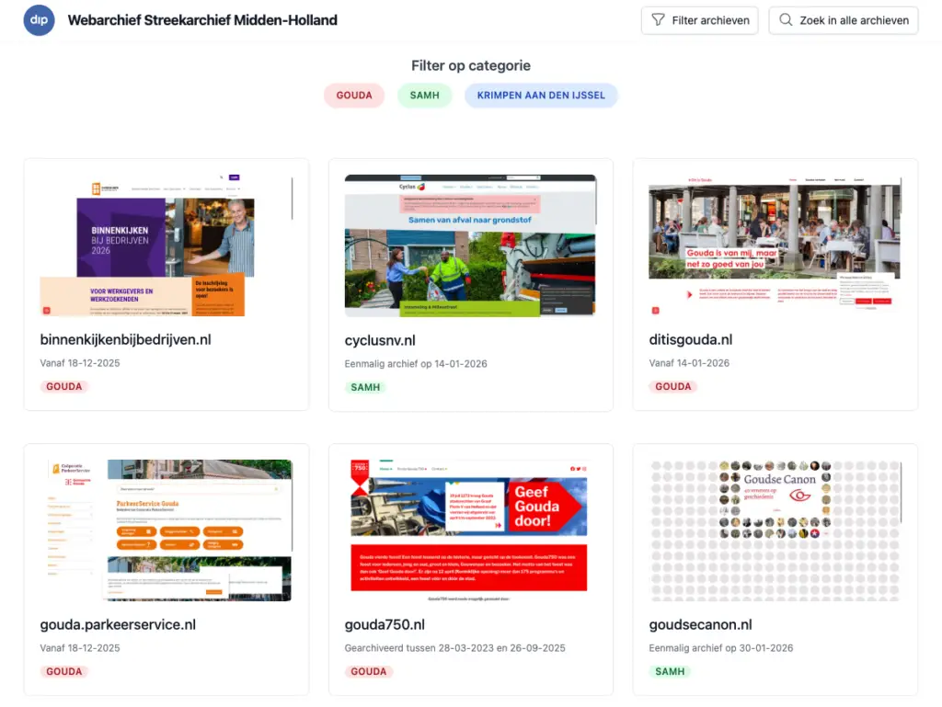Open the cyclusnv.nl screenshot thumbnail

tap(470, 245)
